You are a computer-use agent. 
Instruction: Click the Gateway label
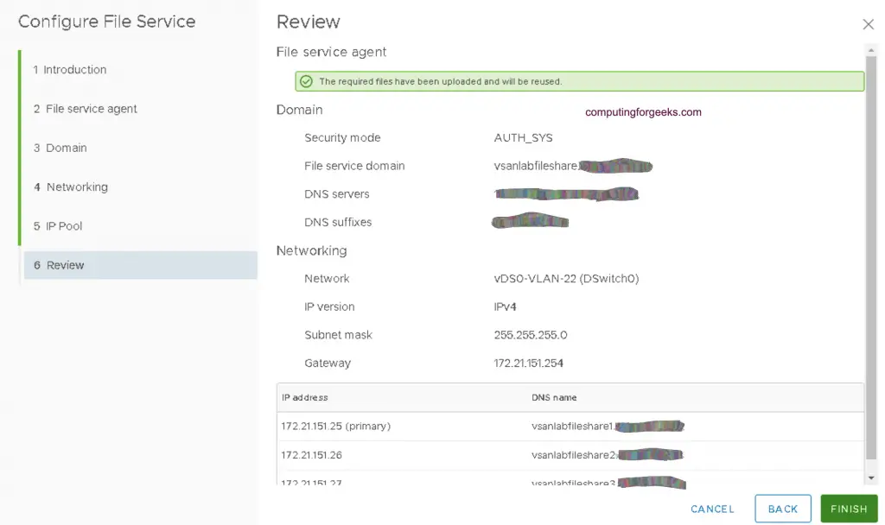328,364
